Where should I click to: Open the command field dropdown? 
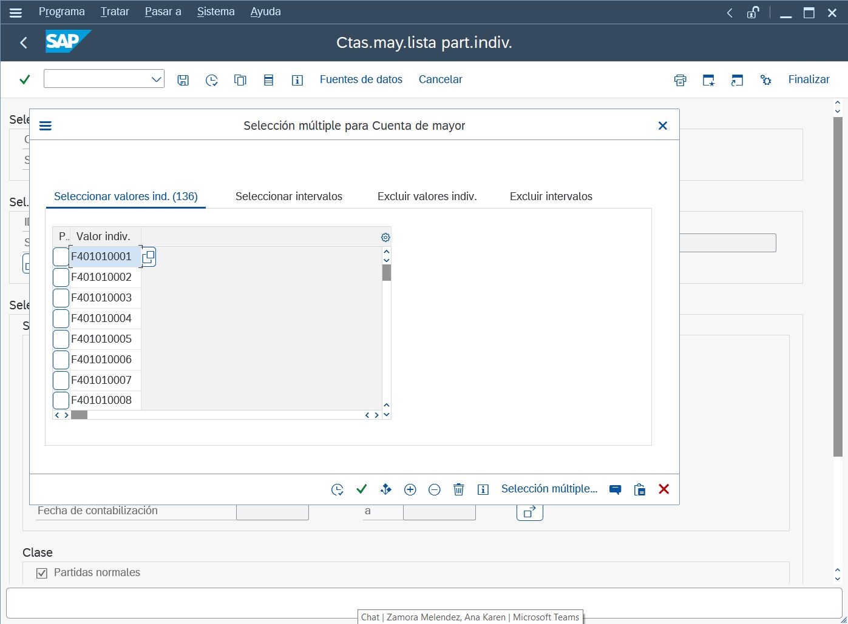[157, 79]
